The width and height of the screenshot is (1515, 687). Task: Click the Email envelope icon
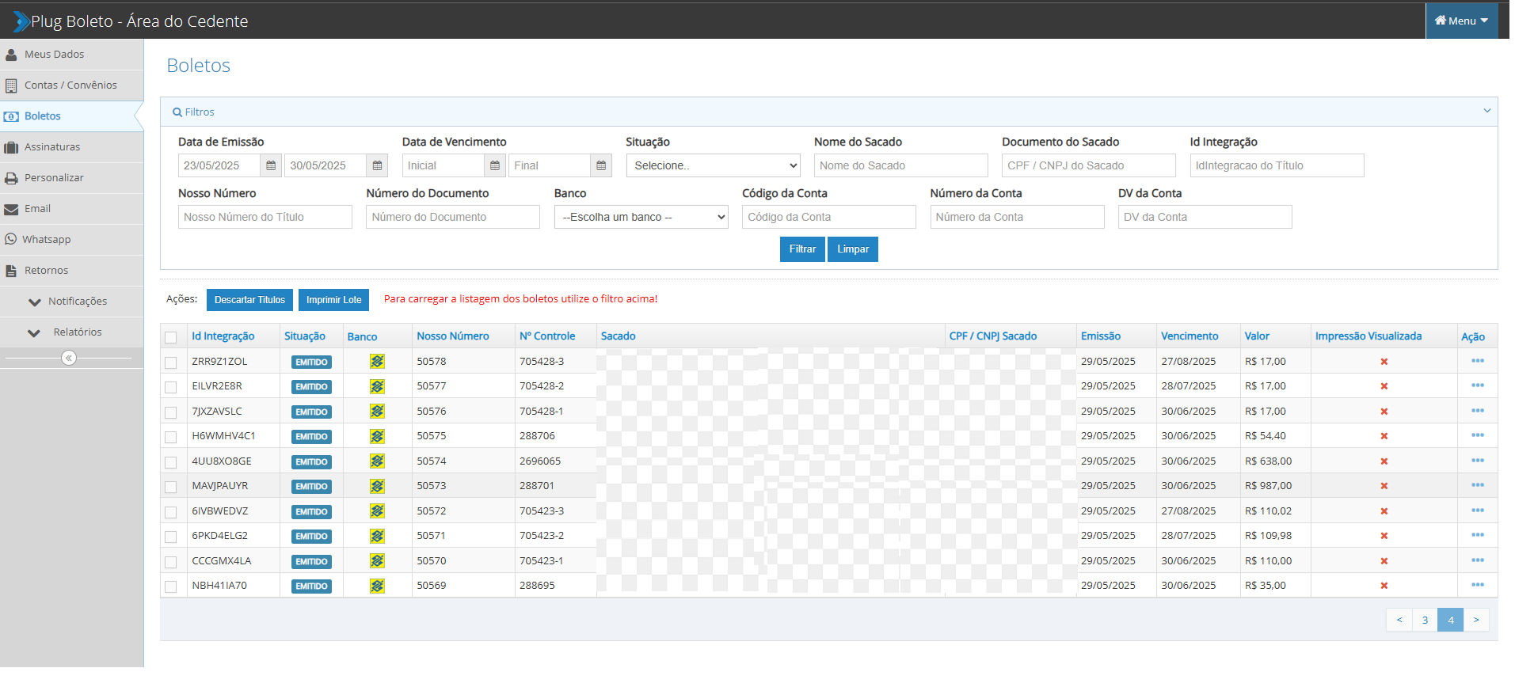[x=11, y=209]
